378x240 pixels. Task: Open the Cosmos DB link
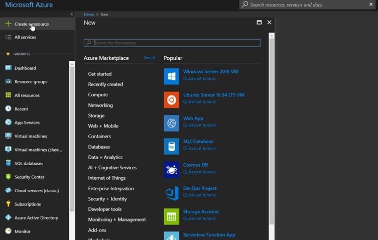point(195,165)
